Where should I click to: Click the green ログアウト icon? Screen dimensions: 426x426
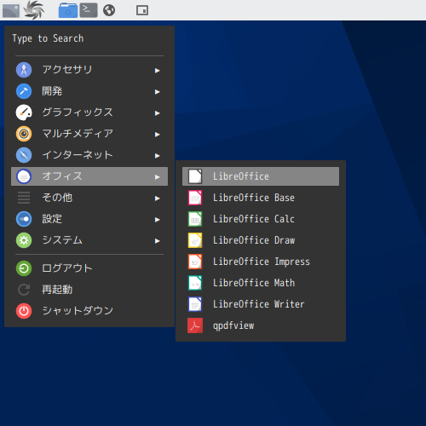pos(24,268)
